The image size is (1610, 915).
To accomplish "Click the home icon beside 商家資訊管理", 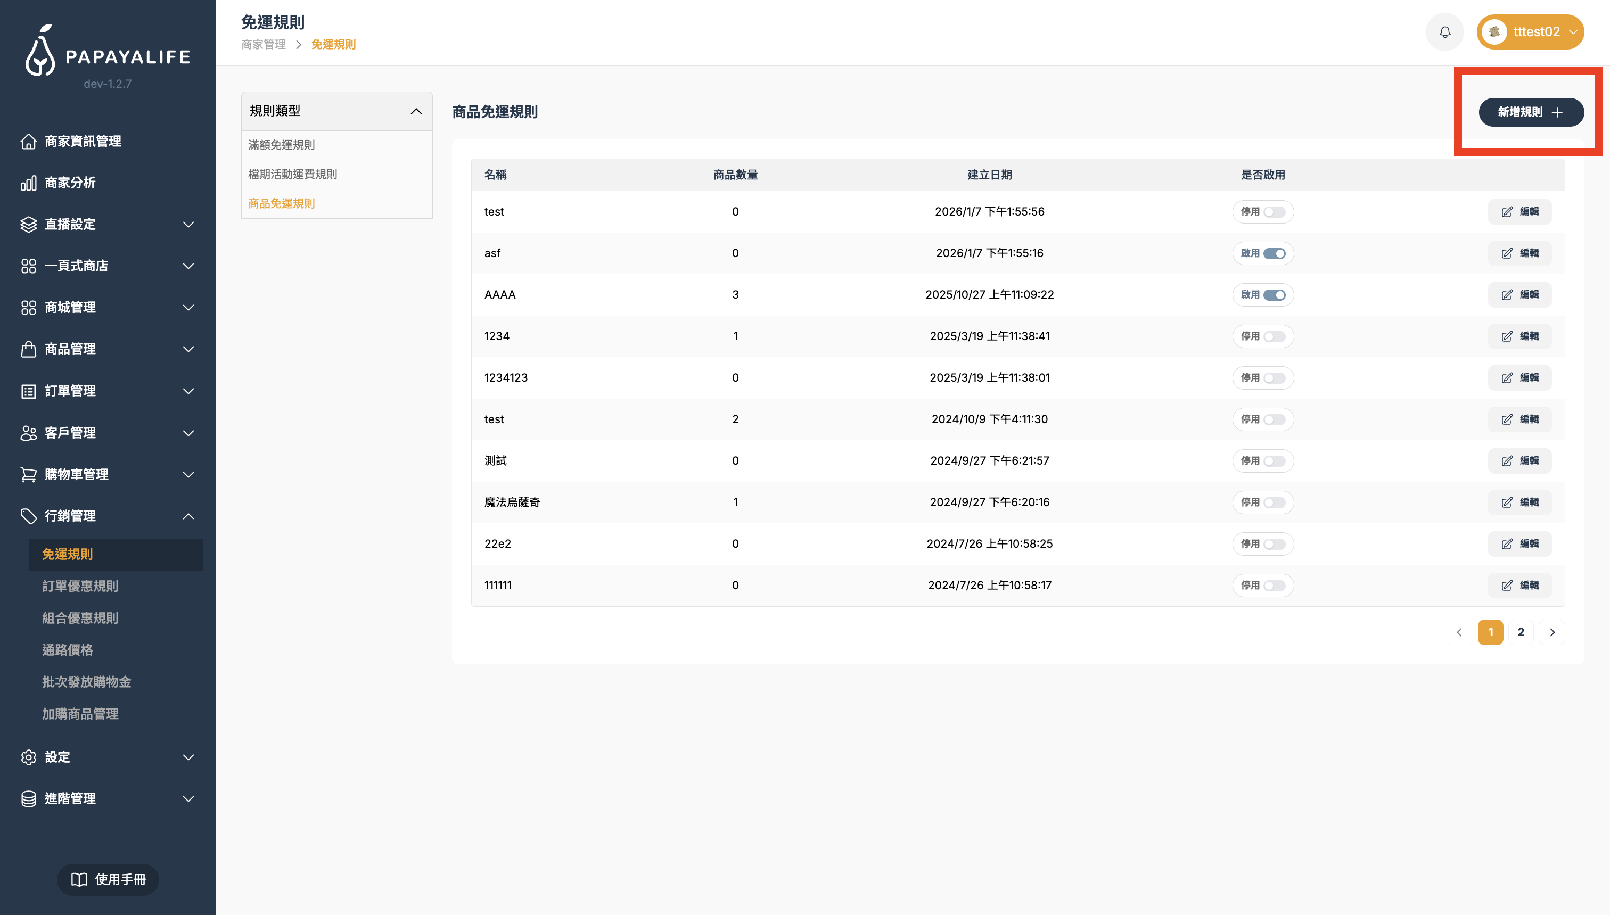I will [x=28, y=142].
